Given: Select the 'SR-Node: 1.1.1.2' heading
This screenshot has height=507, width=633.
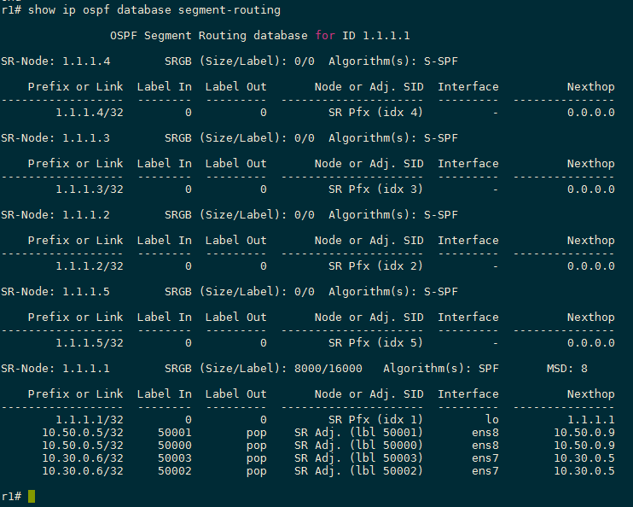Looking at the screenshot, I should tap(55, 215).
